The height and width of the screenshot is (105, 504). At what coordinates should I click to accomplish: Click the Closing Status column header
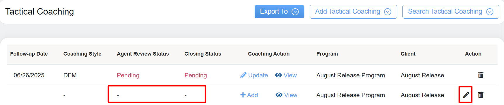coord(203,54)
